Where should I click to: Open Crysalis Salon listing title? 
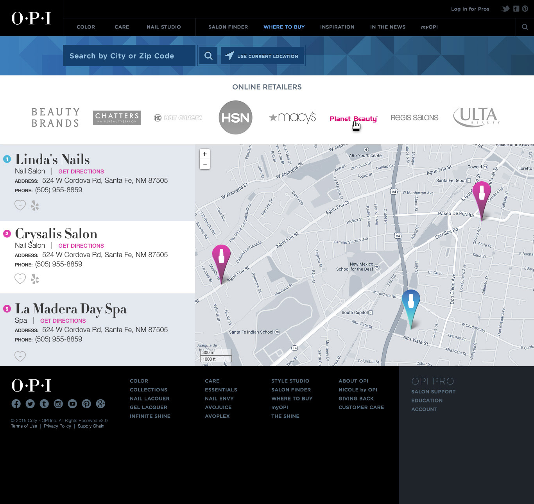pos(56,234)
